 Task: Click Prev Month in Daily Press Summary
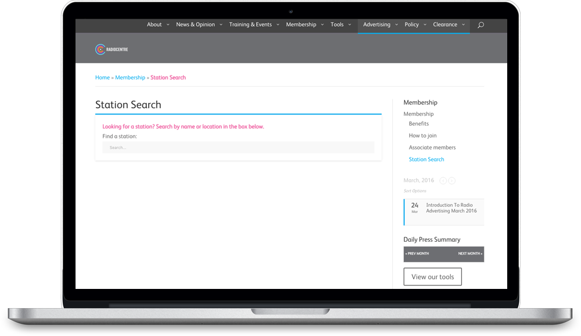coord(417,254)
